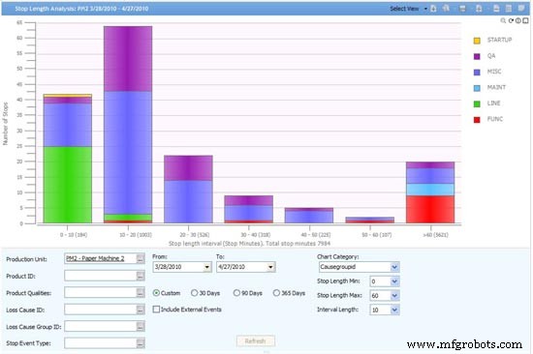Click the '10 - 20 (1003)' axis label
Viewport: 533px width, 354px height.
point(136,235)
